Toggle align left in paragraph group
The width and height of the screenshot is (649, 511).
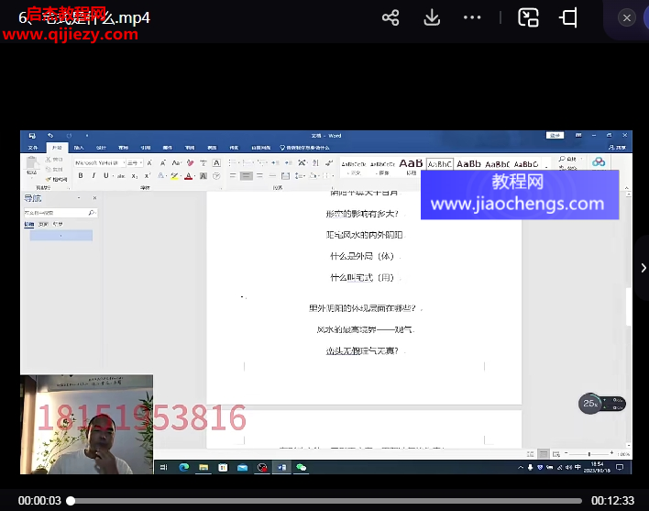[233, 176]
